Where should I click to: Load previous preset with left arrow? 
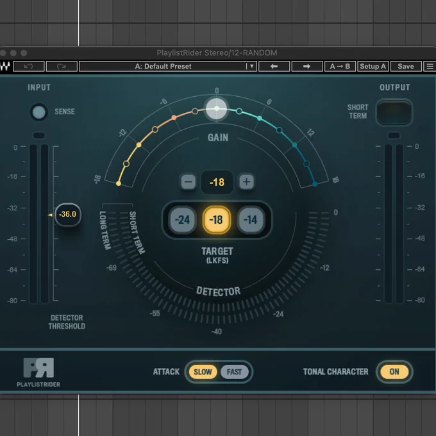pos(274,66)
